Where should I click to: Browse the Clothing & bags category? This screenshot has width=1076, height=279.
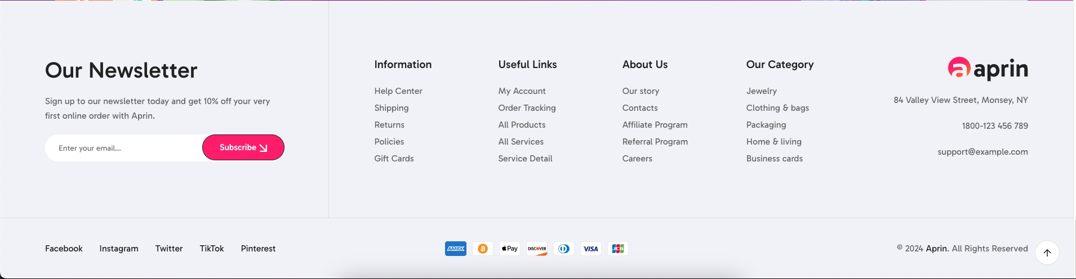pos(777,108)
